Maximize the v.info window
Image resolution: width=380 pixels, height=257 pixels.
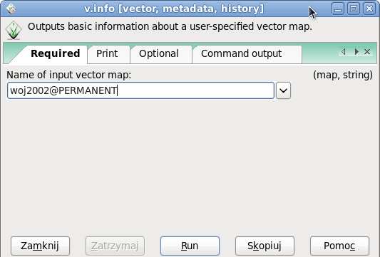[354, 9]
